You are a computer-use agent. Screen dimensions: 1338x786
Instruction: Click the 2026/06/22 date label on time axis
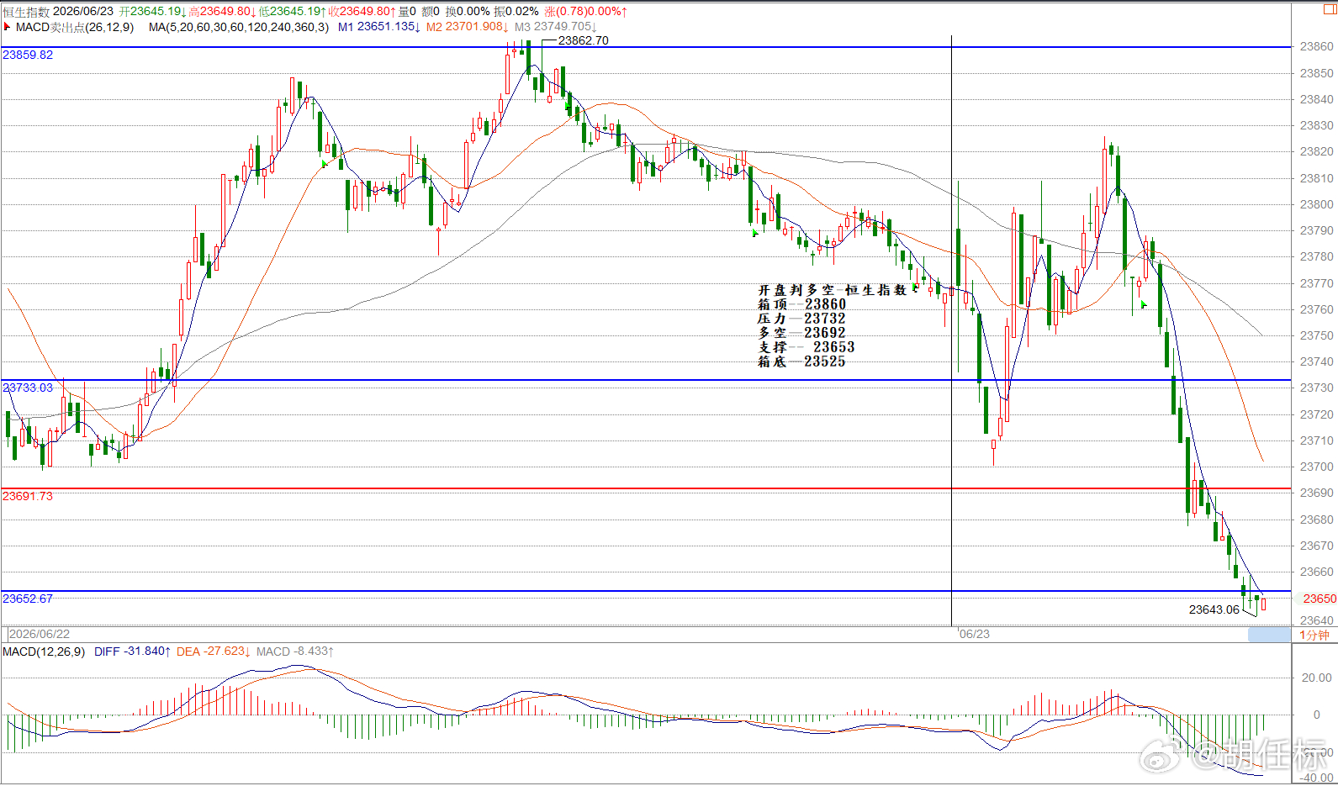40,634
